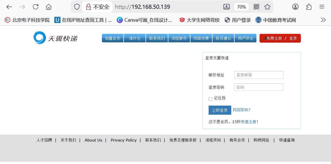
Task: Select the 加盟合作 navigation item
Action: tap(112, 38)
